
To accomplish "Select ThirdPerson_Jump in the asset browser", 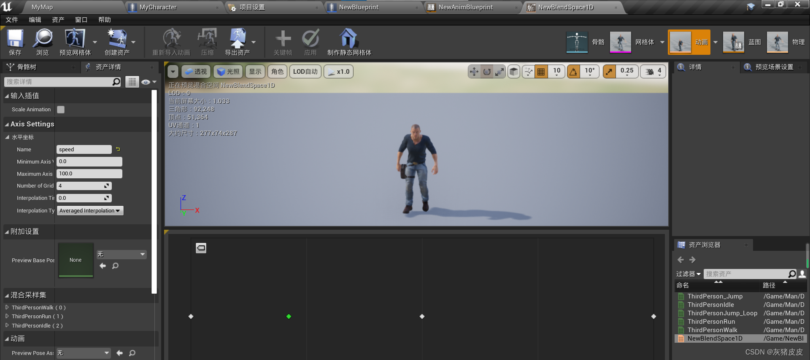I will click(x=715, y=296).
